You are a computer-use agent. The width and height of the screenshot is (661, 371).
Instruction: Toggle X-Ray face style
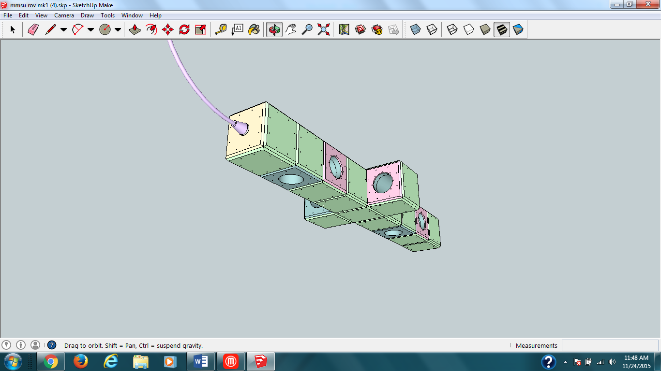coord(415,30)
